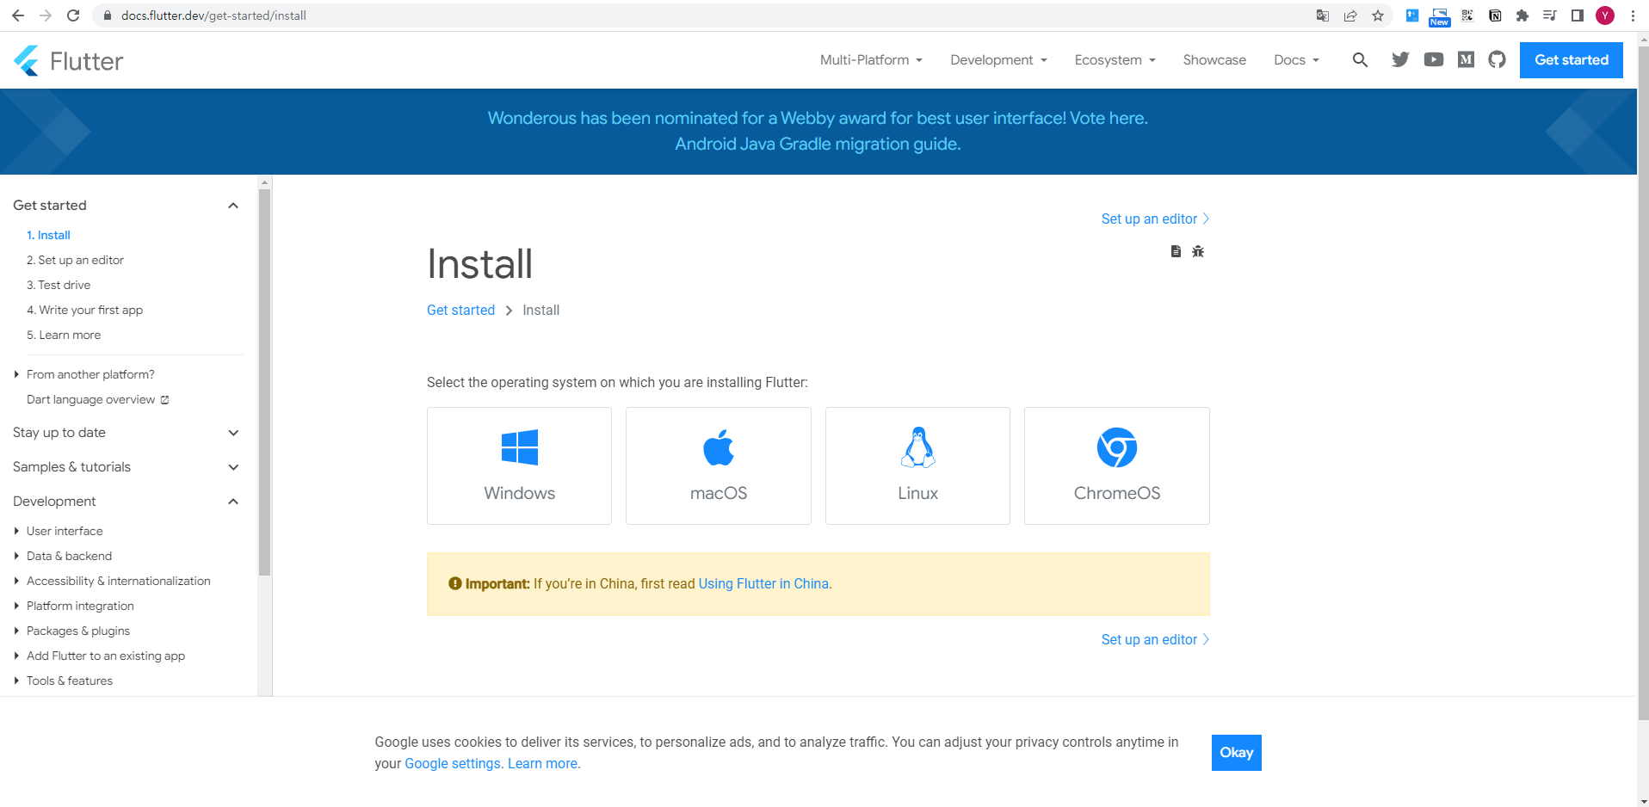
Task: Click the share page icon
Action: coord(1350,15)
